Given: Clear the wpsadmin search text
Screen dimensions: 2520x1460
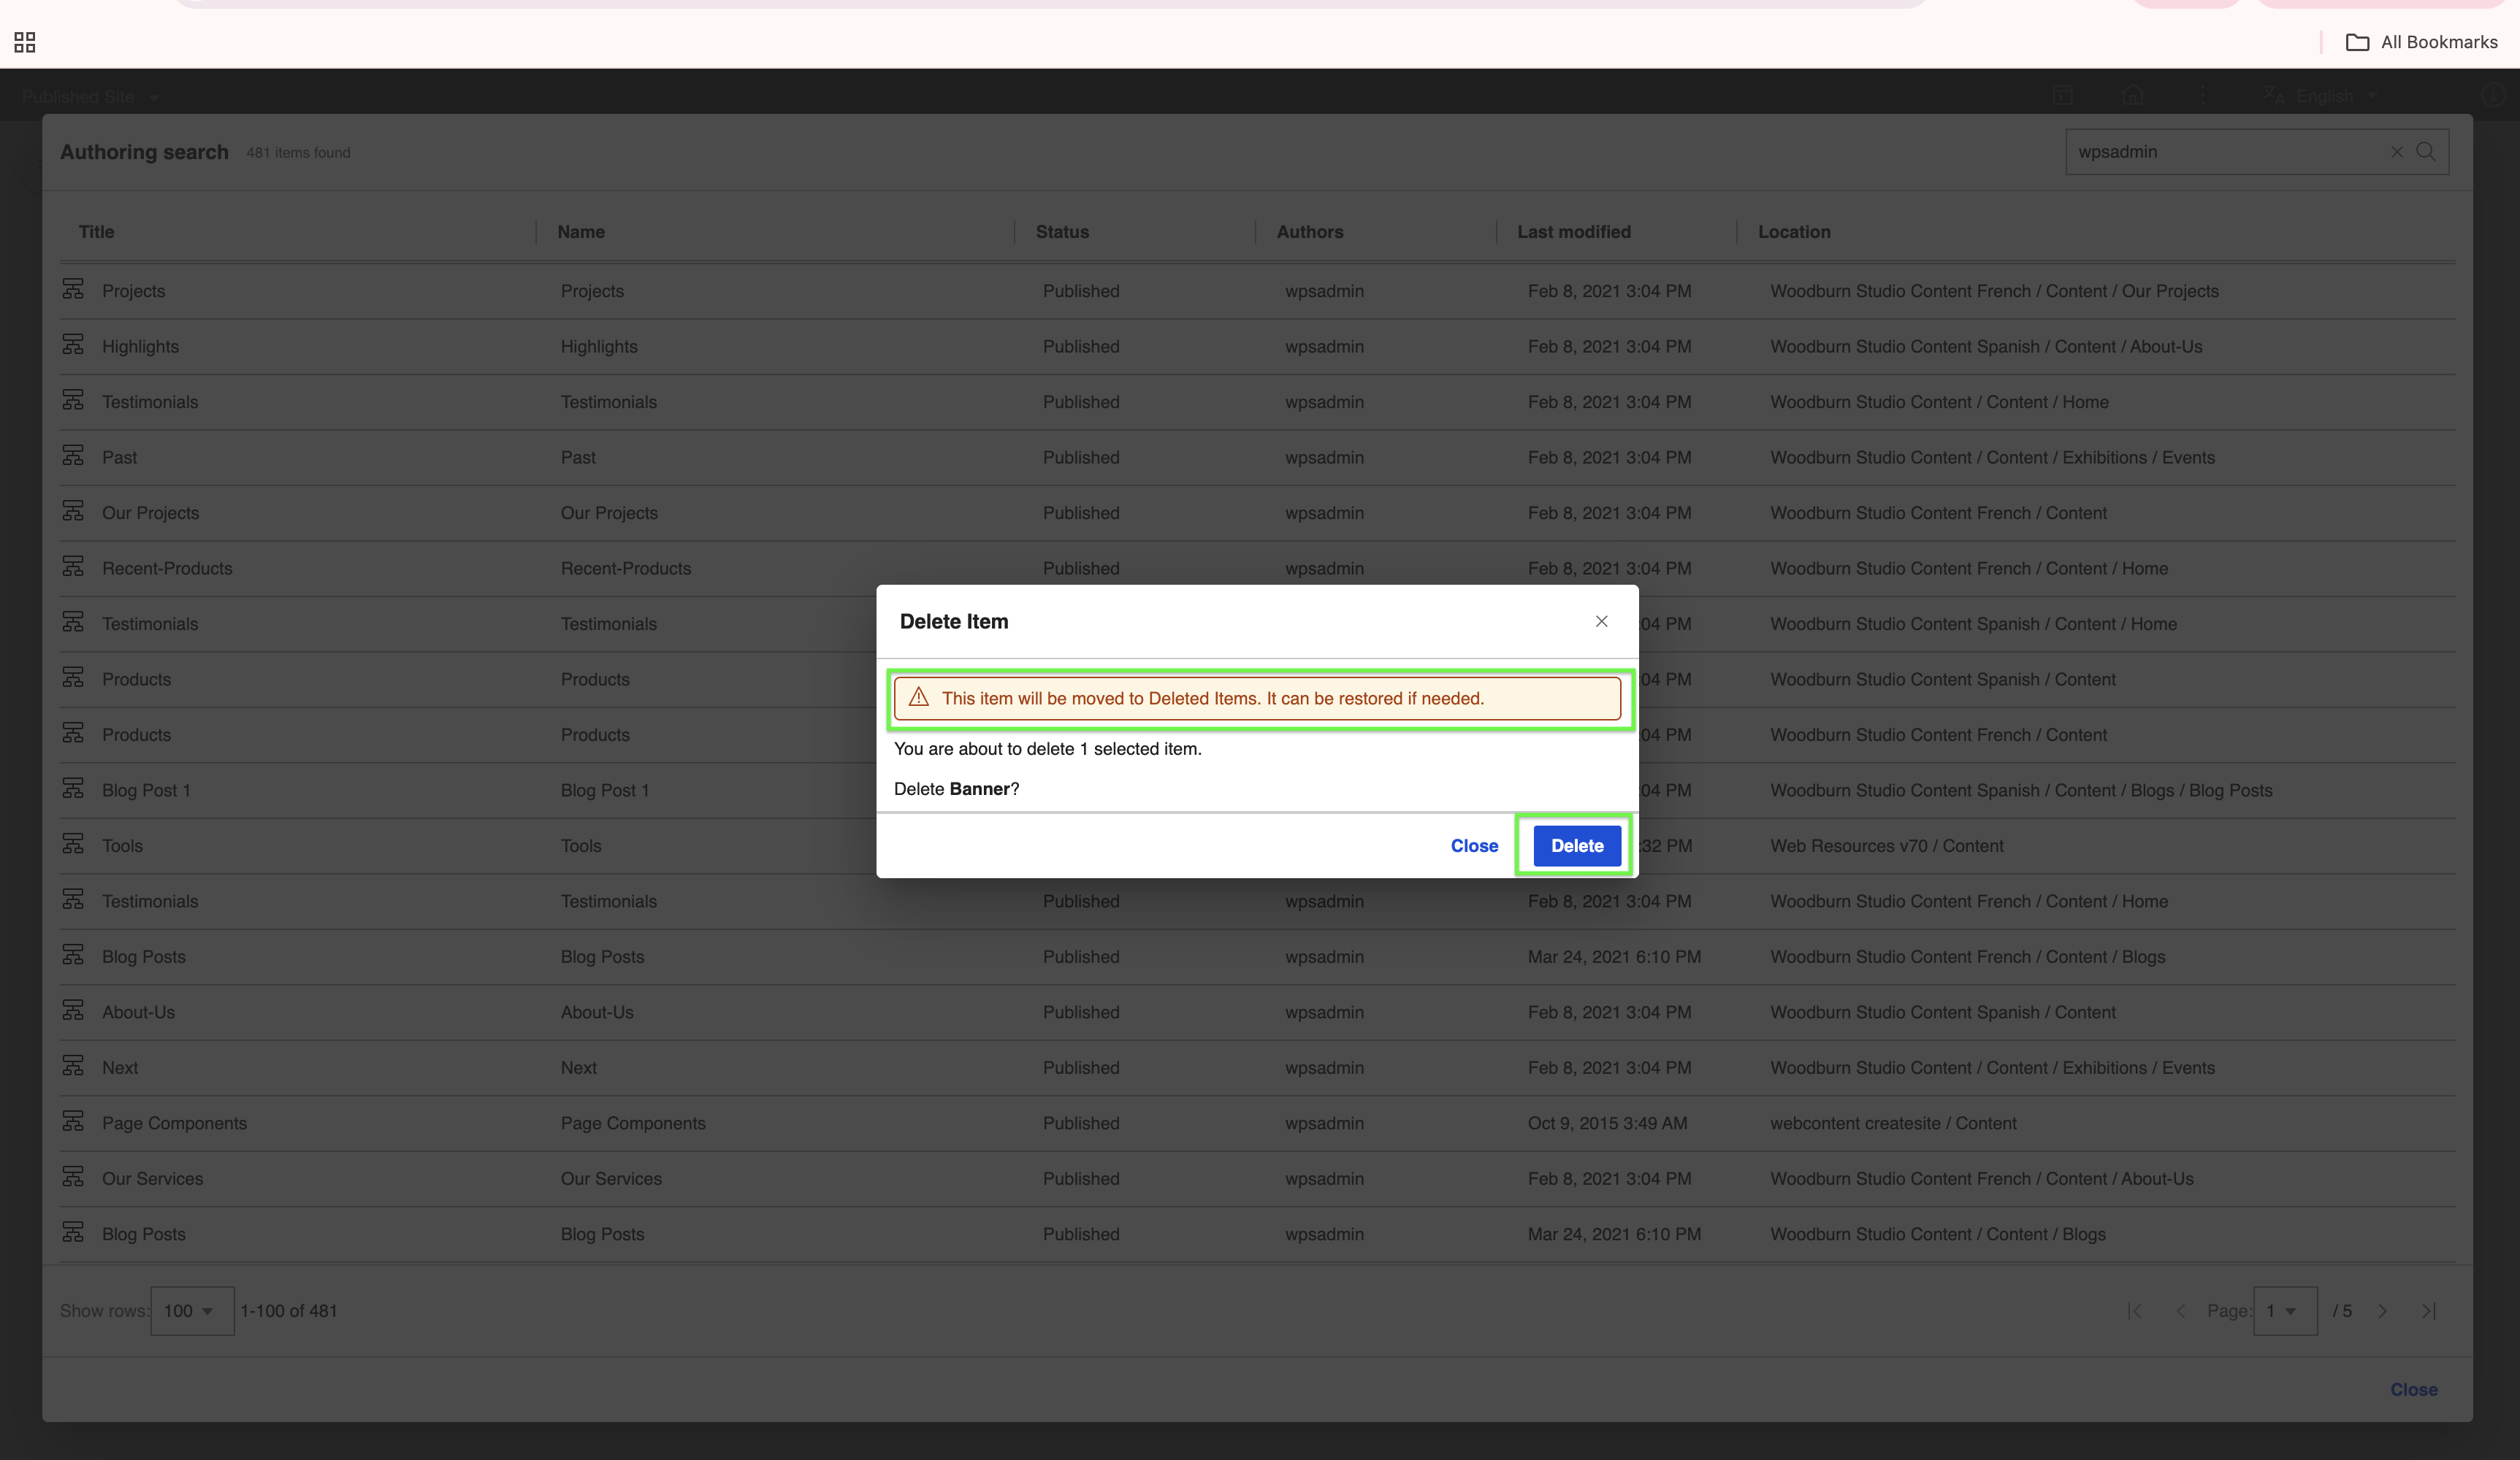Looking at the screenshot, I should [2397, 152].
